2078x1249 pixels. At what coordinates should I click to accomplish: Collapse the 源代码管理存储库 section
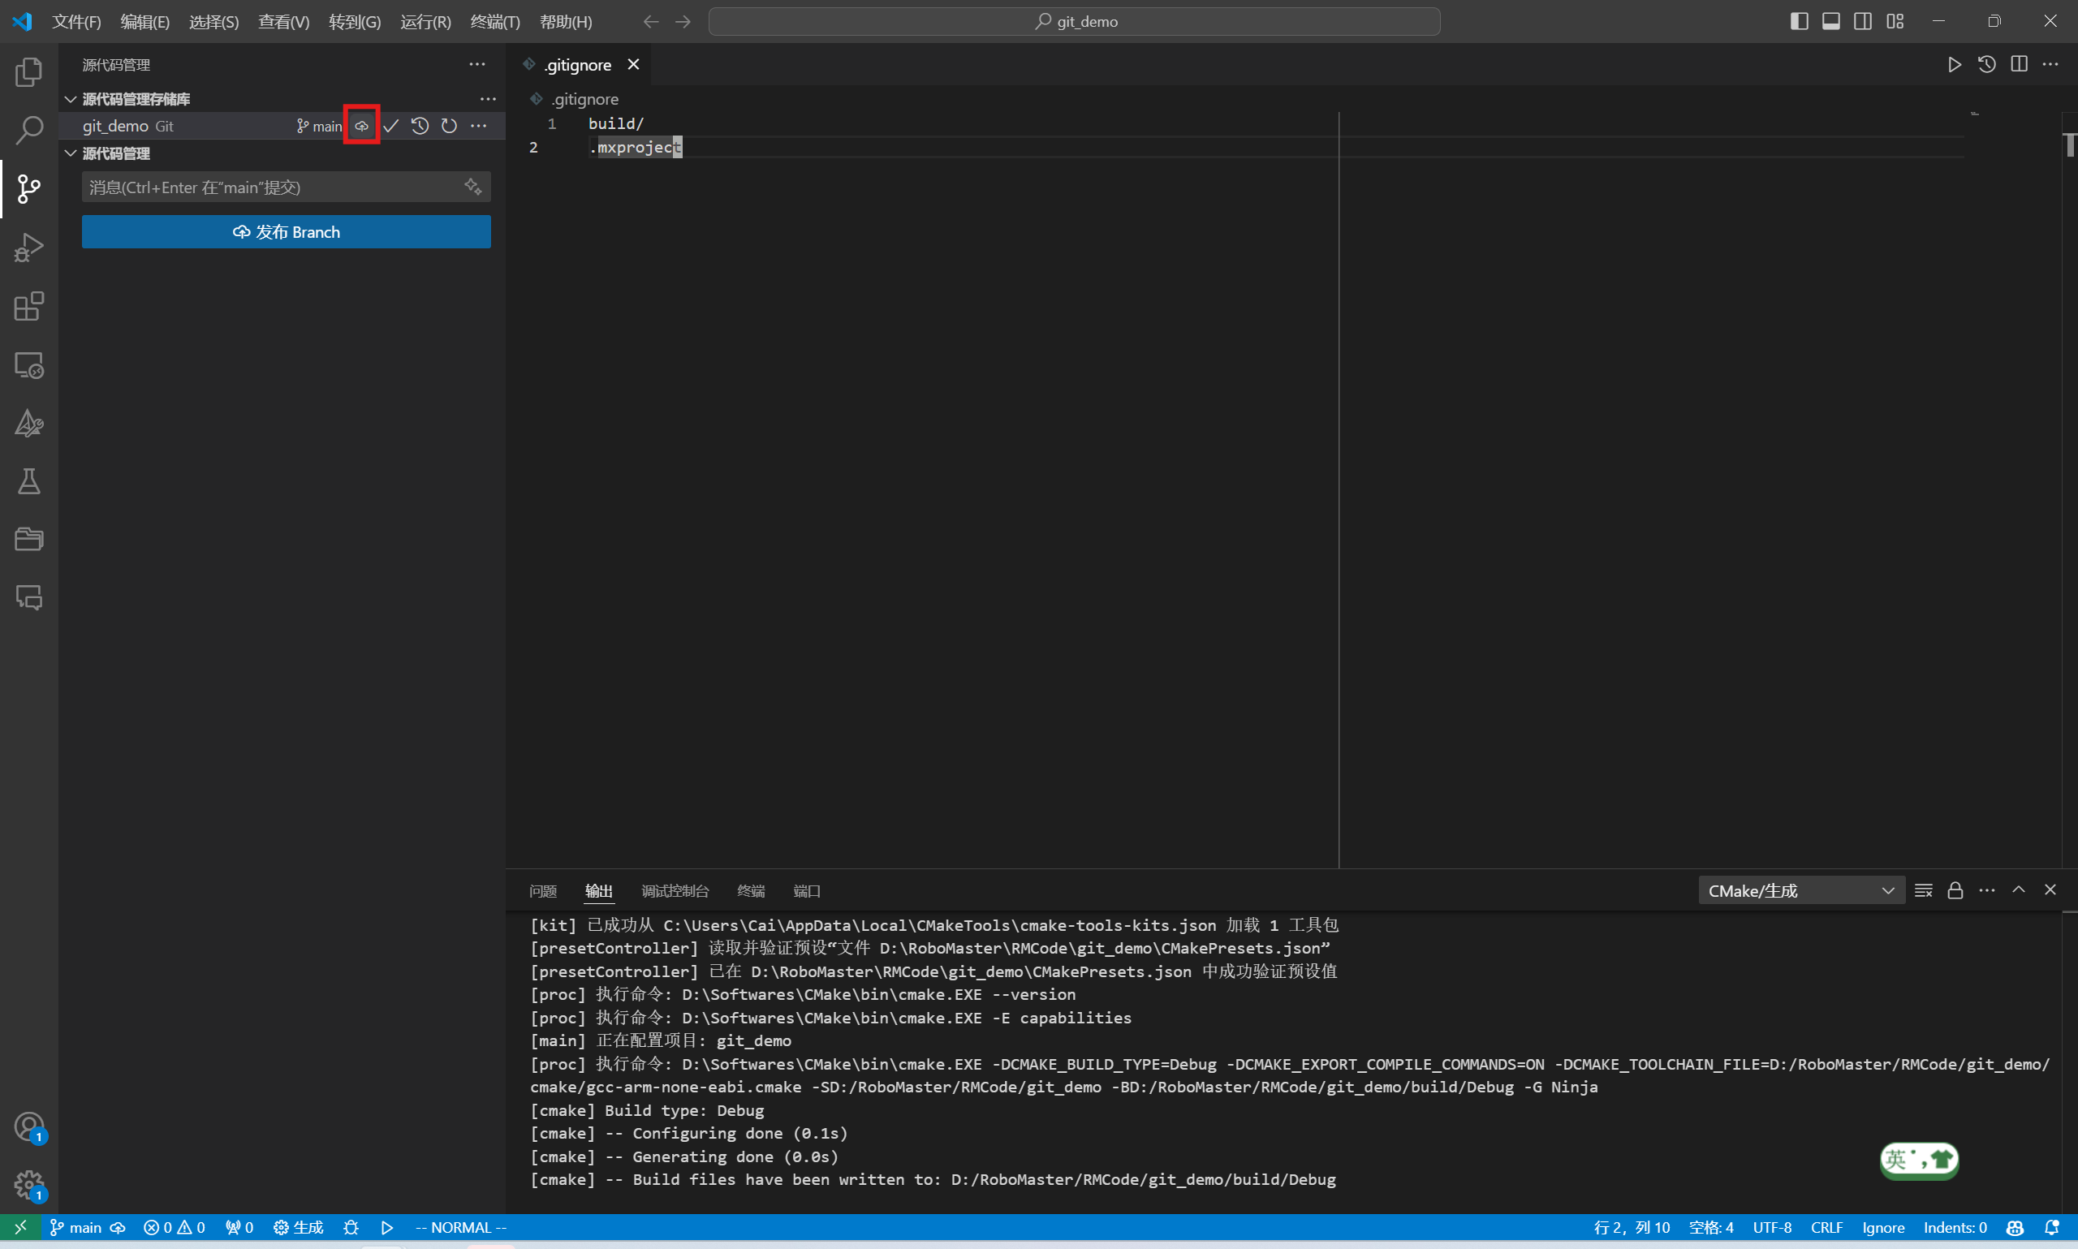(71, 99)
